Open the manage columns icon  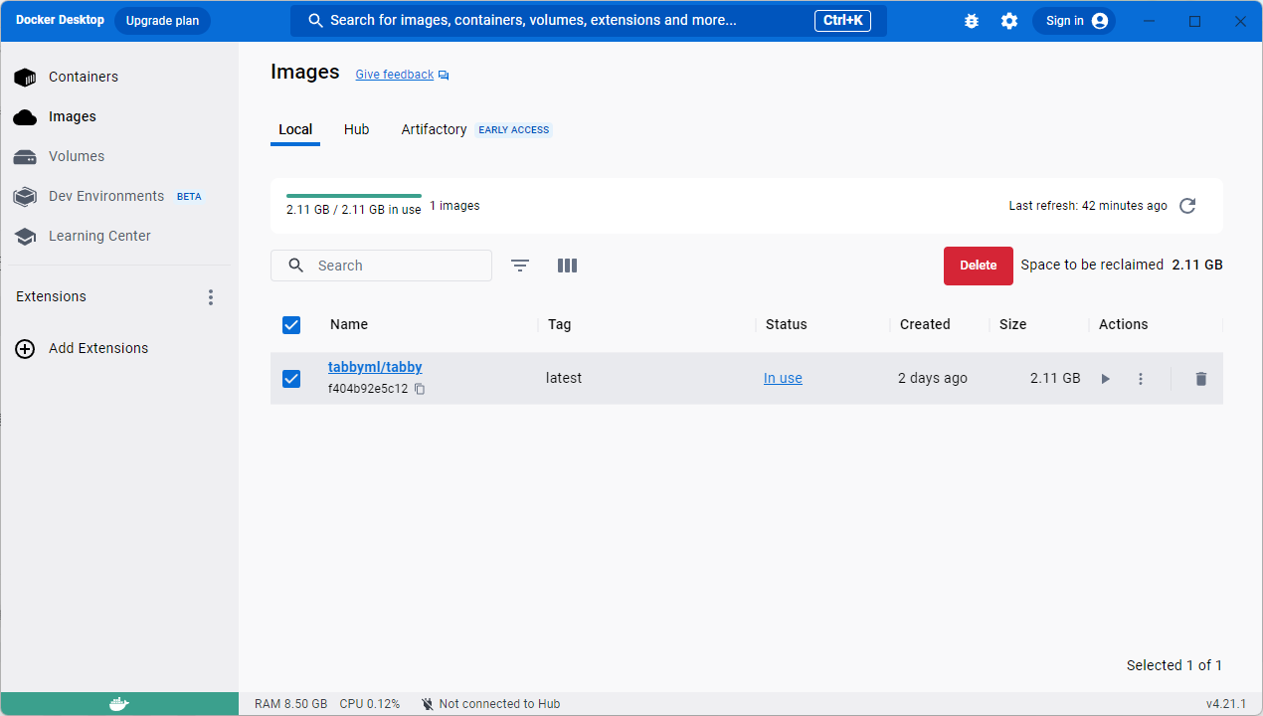568,266
